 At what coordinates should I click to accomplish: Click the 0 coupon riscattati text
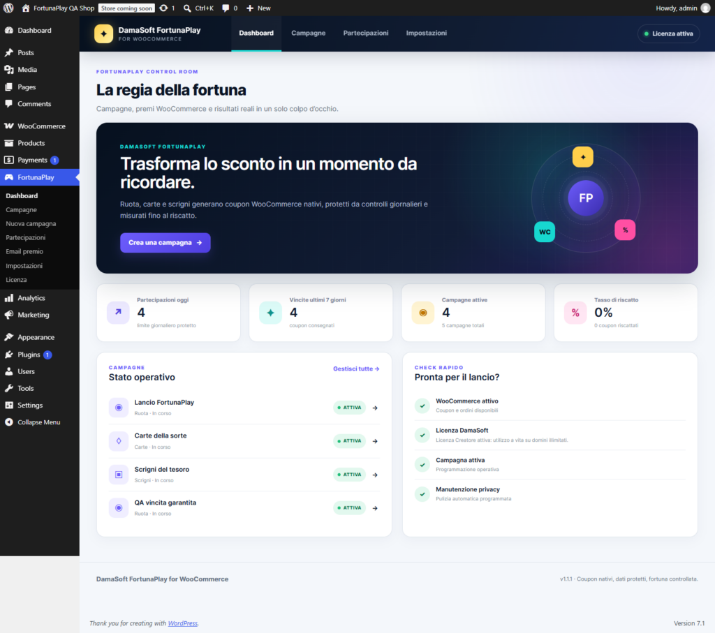[616, 325]
